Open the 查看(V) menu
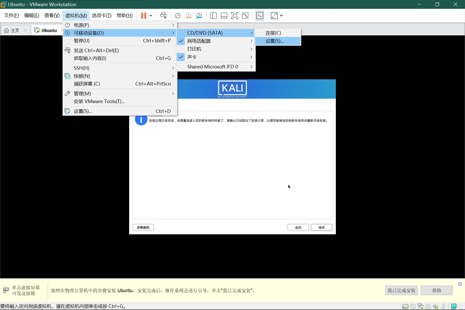This screenshot has width=465, height=310. pyautogui.click(x=52, y=16)
